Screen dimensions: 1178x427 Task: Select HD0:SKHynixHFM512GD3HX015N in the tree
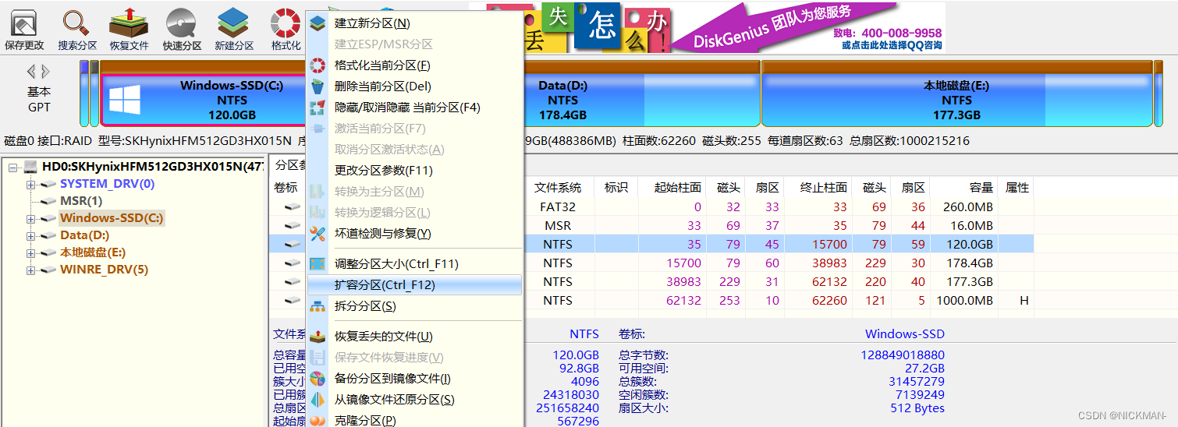(x=153, y=167)
